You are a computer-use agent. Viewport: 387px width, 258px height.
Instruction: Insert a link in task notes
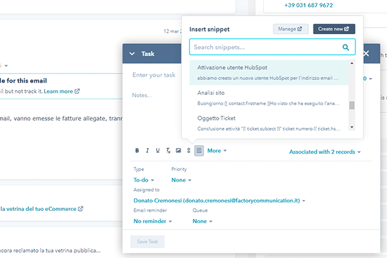coord(188,150)
